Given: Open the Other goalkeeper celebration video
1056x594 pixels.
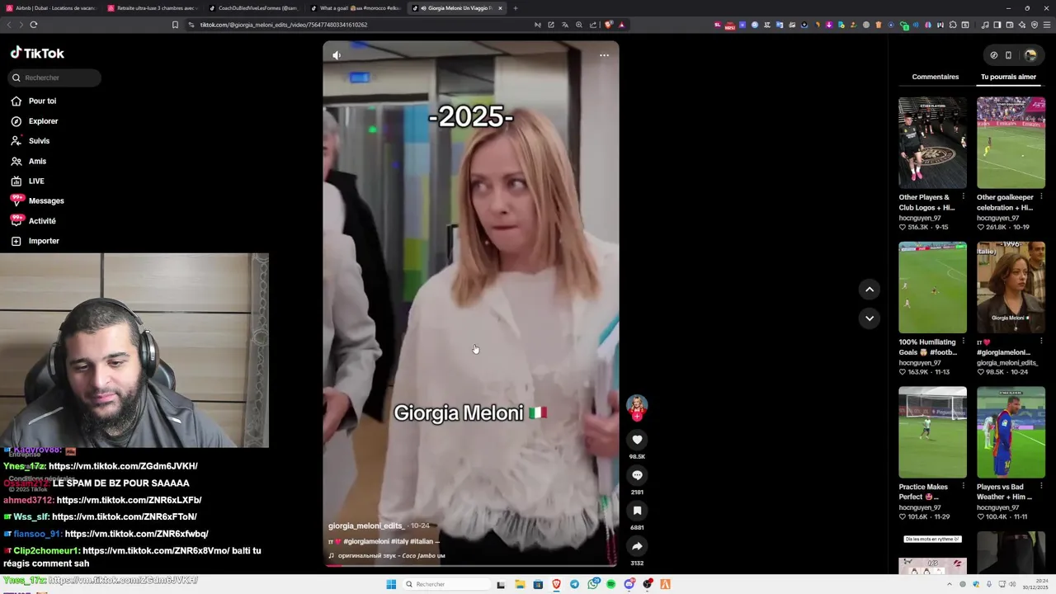Looking at the screenshot, I should [x=1011, y=143].
